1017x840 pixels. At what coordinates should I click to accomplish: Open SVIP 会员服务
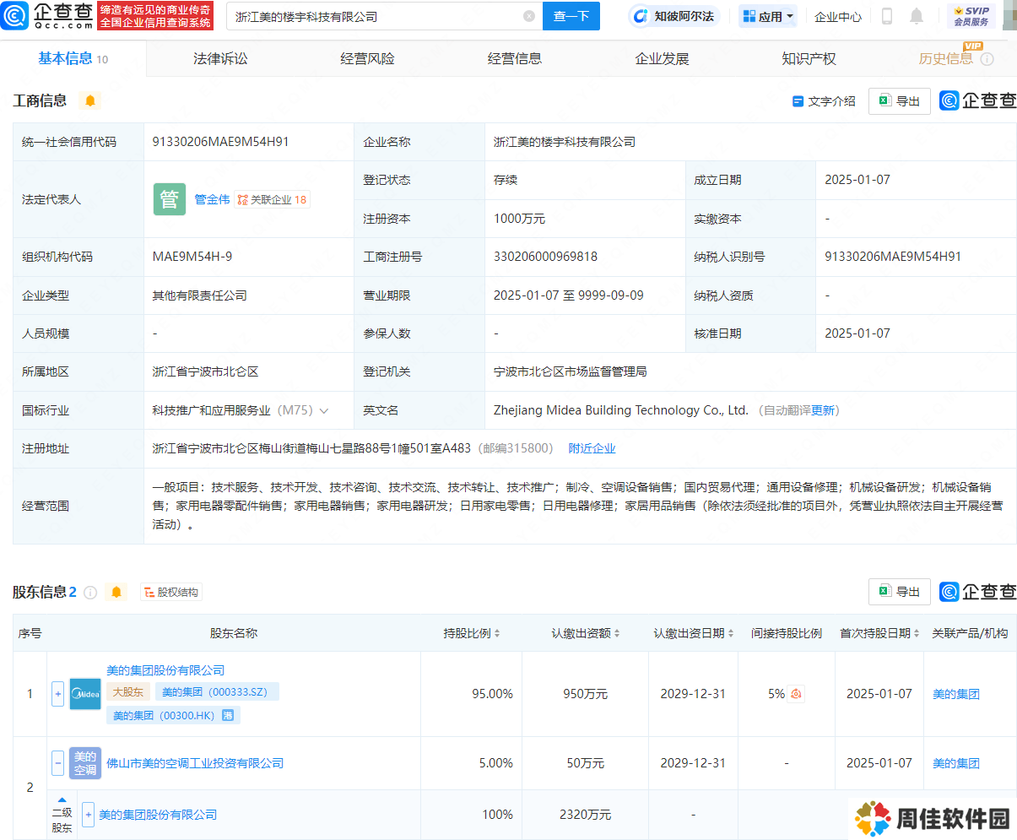[x=971, y=16]
